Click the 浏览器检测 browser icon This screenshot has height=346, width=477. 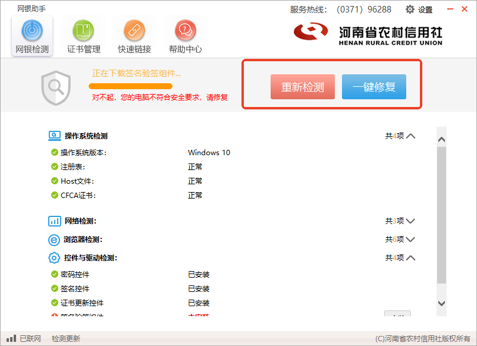point(54,240)
